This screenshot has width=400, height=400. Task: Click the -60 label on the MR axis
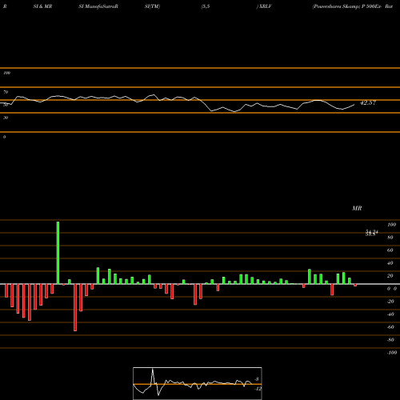pyautogui.click(x=390, y=327)
